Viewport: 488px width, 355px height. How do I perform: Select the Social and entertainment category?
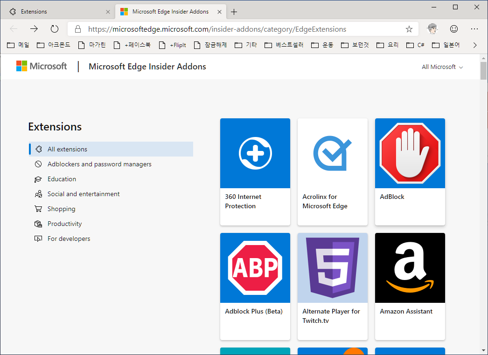coord(84,194)
